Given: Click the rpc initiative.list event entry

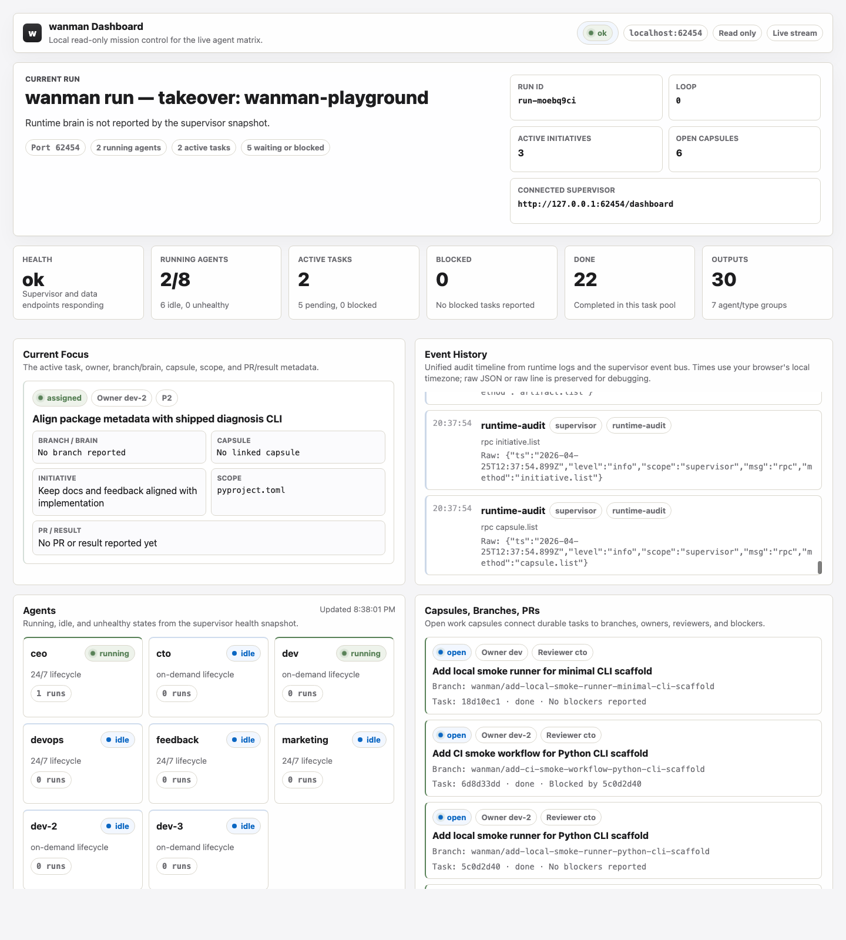Looking at the screenshot, I should tap(623, 450).
